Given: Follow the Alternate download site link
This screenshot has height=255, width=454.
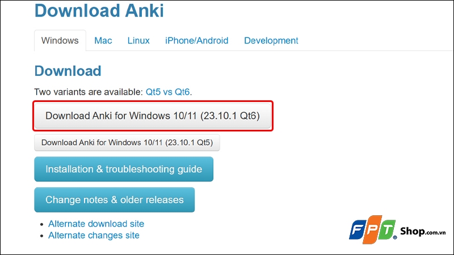Looking at the screenshot, I should [x=96, y=224].
